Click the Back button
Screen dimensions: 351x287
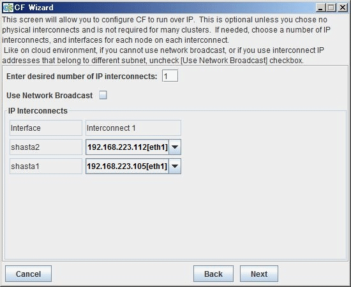[x=213, y=274]
